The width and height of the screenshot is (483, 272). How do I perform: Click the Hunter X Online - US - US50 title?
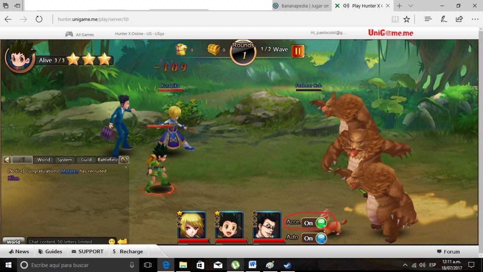coord(140,33)
